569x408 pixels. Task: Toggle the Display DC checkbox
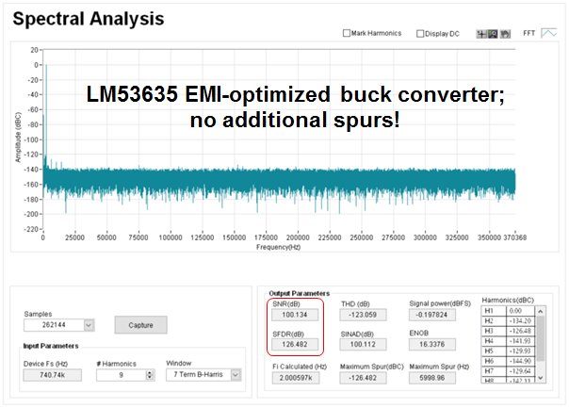420,34
